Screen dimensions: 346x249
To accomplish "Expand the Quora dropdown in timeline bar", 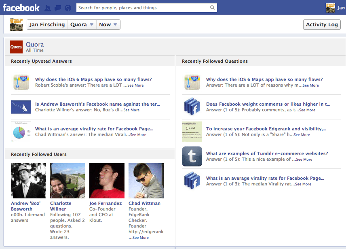I will 82,25.
